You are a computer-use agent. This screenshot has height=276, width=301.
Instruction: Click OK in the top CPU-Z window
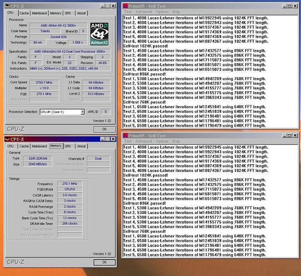point(104,129)
